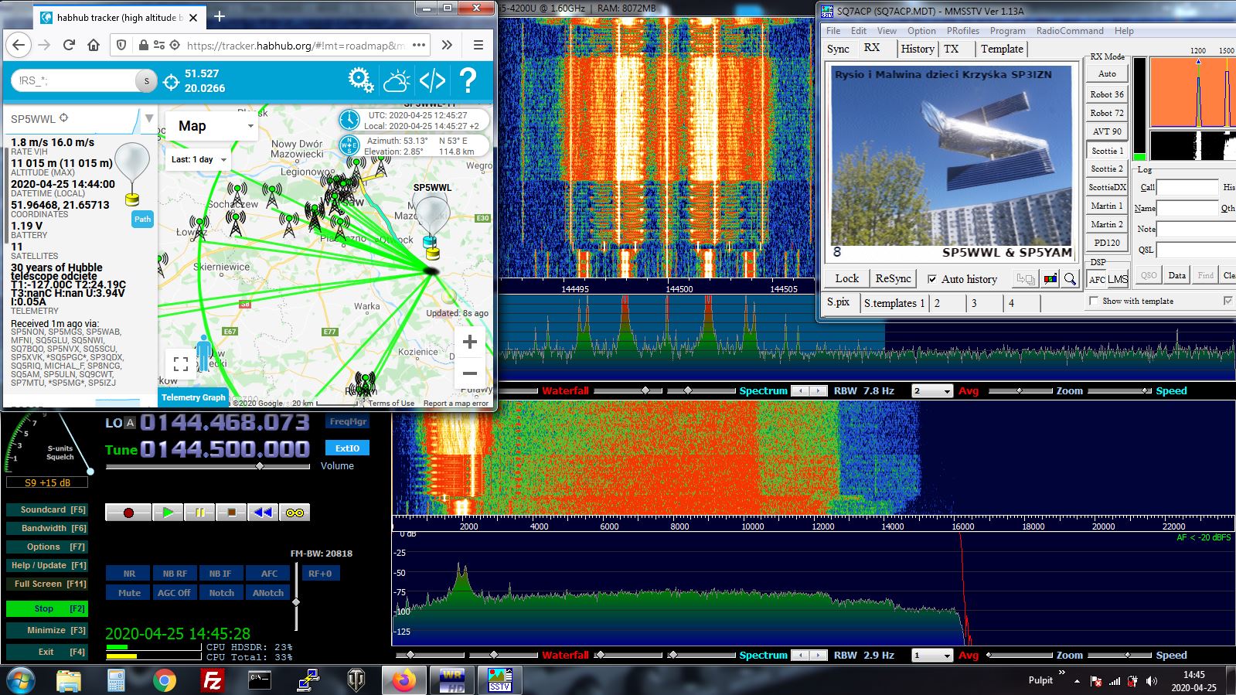Select Scottie DX RX mode in MMSSTV
The image size is (1236, 695).
click(1107, 187)
